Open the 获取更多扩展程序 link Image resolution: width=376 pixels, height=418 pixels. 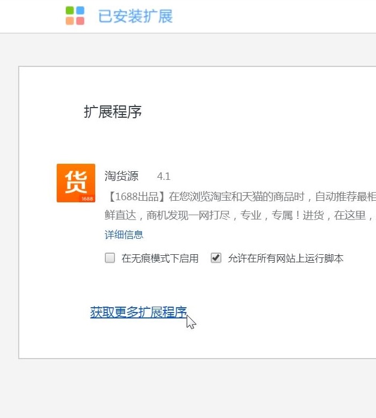pyautogui.click(x=139, y=312)
